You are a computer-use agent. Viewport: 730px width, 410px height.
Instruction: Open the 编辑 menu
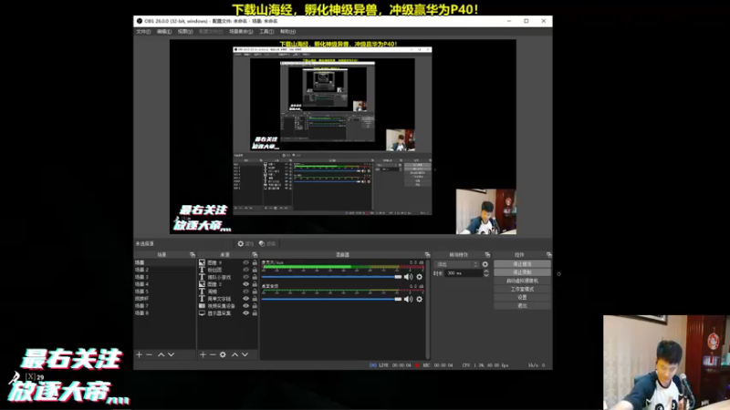point(164,32)
